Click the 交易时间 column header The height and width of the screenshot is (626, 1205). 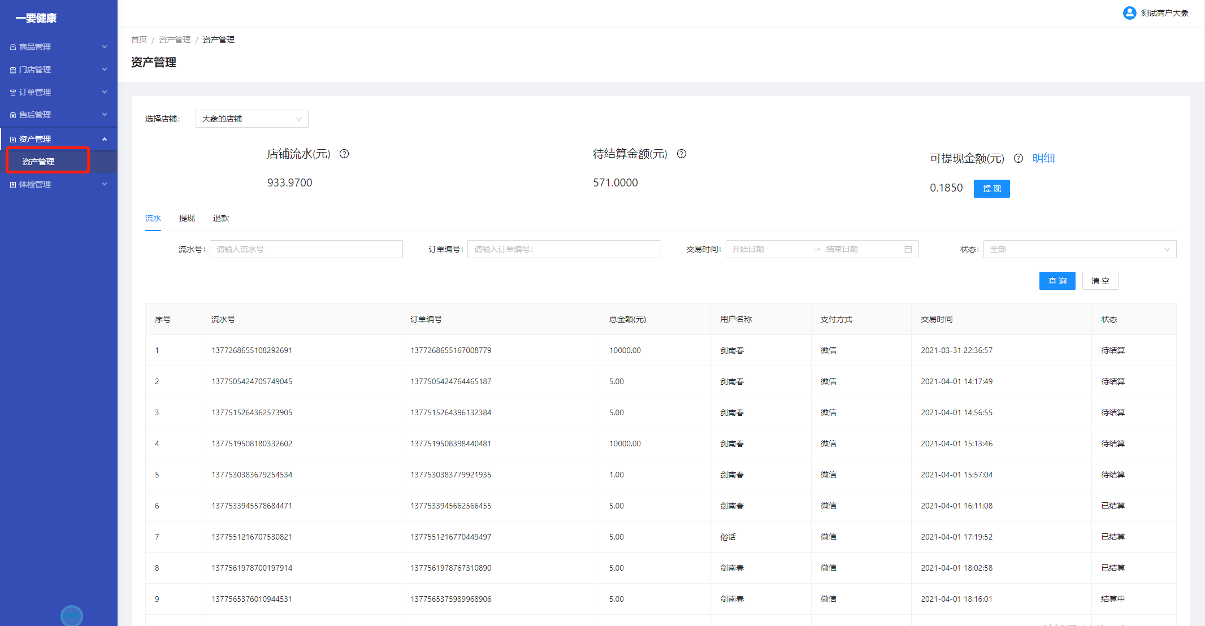937,319
